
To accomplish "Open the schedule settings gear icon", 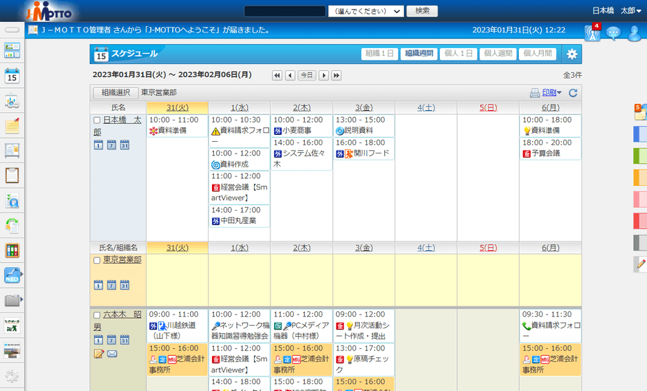I will (x=572, y=54).
